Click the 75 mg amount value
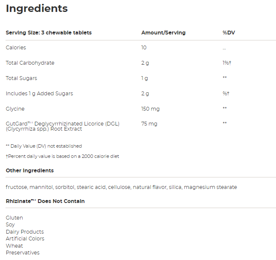276x260 pixels. pos(149,124)
